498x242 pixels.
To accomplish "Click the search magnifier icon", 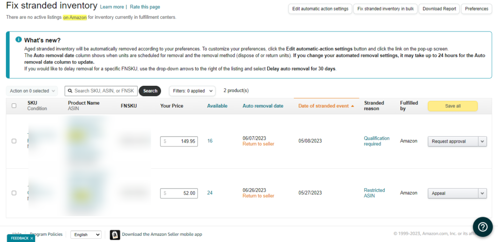I will [x=70, y=91].
